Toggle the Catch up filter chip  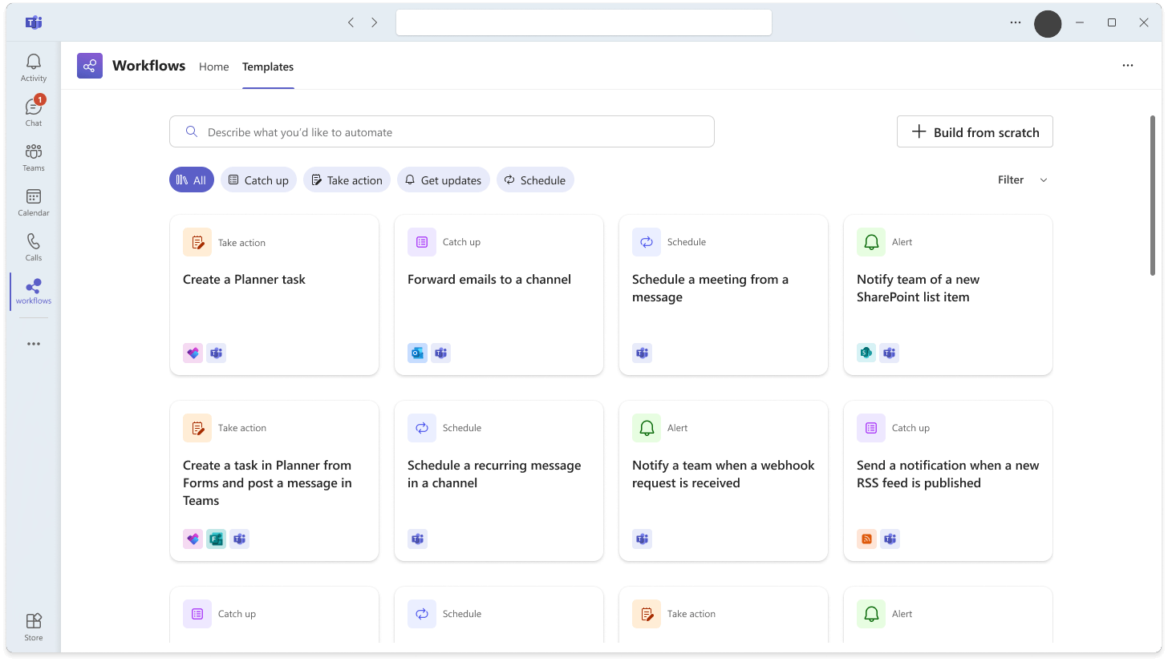258,180
